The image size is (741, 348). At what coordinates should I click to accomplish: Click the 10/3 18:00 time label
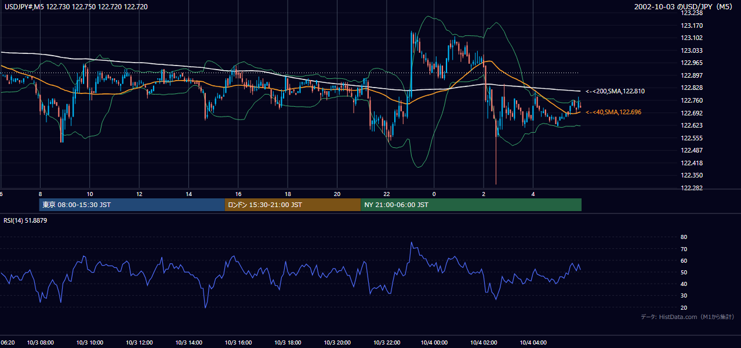click(x=288, y=343)
